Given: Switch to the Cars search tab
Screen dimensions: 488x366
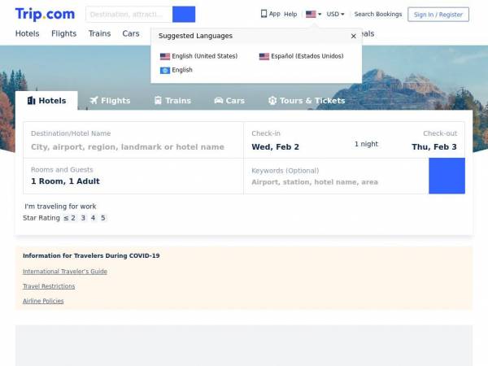Looking at the screenshot, I should click(229, 101).
